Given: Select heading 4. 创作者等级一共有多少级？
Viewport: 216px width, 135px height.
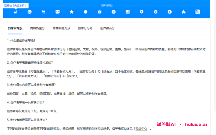Looking at the screenshot, I should [x=25, y=102].
